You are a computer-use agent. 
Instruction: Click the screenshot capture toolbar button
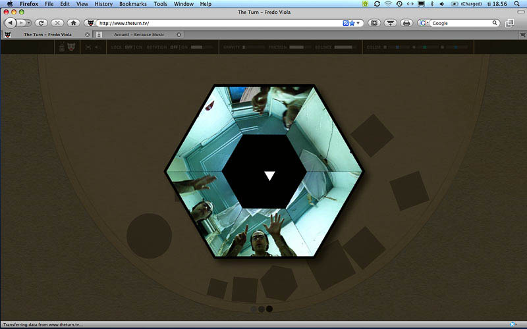point(374,23)
